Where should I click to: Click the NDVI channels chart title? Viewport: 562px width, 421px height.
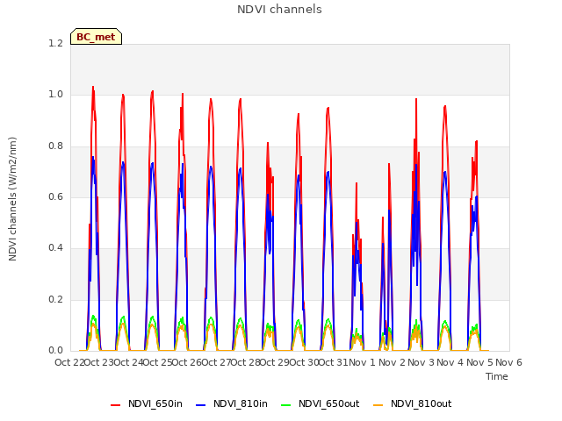[279, 10]
